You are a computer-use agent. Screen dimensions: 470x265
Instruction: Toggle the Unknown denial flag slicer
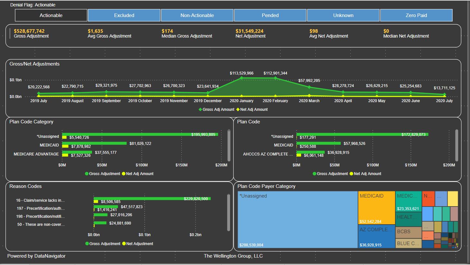point(343,15)
